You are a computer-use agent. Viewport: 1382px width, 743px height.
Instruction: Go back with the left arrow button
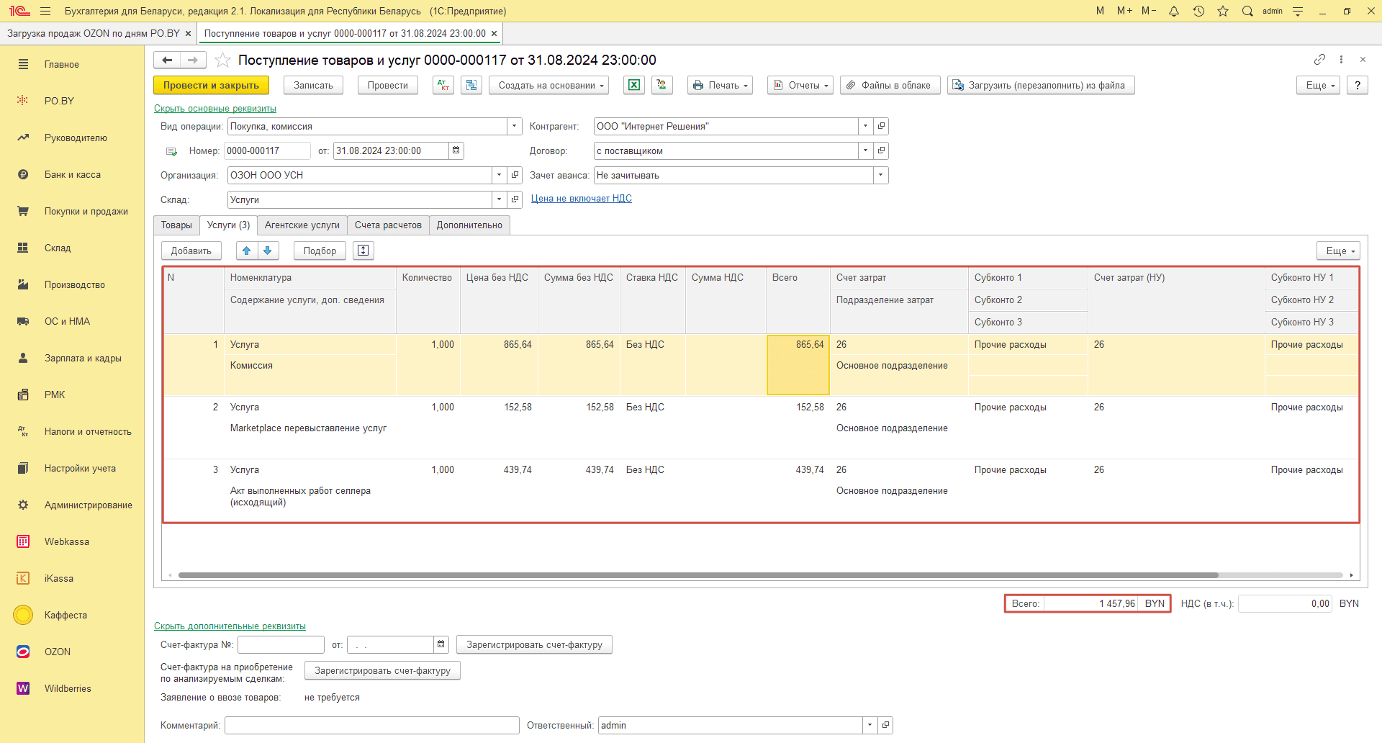pyautogui.click(x=167, y=60)
